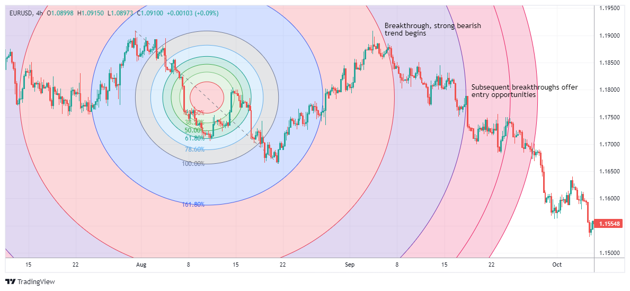The height and width of the screenshot is (291, 630).
Task: Select the 'Breakthrough, strong bearish trend begins' annotation
Action: (433, 29)
